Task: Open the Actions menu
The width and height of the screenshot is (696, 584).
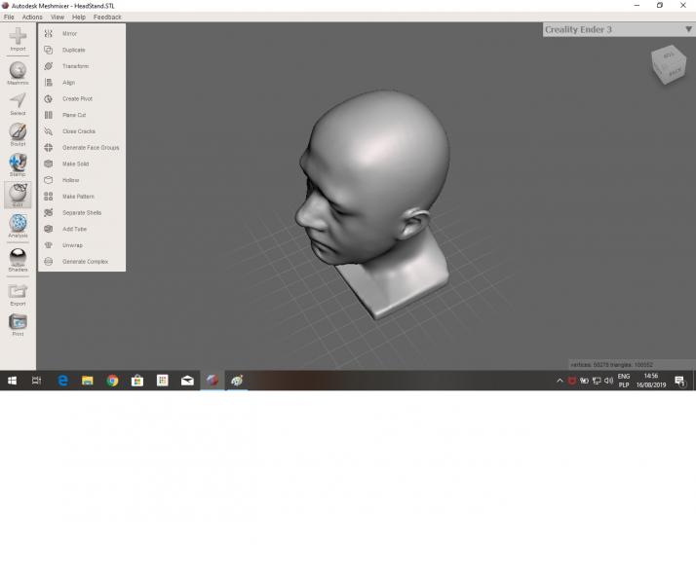Action: click(x=32, y=17)
